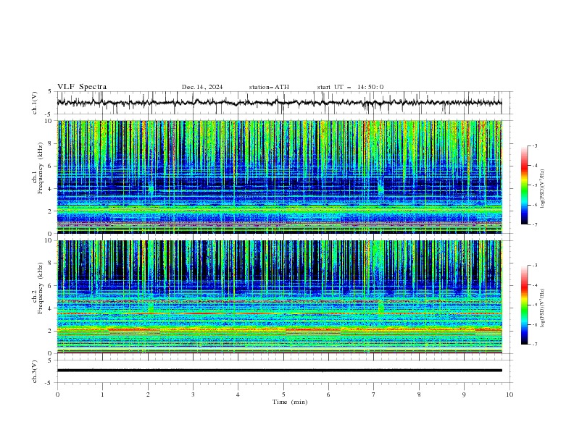Click the "Time (min)" x-axis label
The image size is (574, 443).
tap(290, 402)
